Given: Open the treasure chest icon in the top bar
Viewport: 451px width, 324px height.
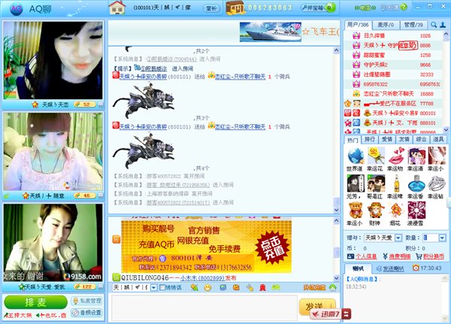Looking at the screenshot, I should click(x=235, y=8).
